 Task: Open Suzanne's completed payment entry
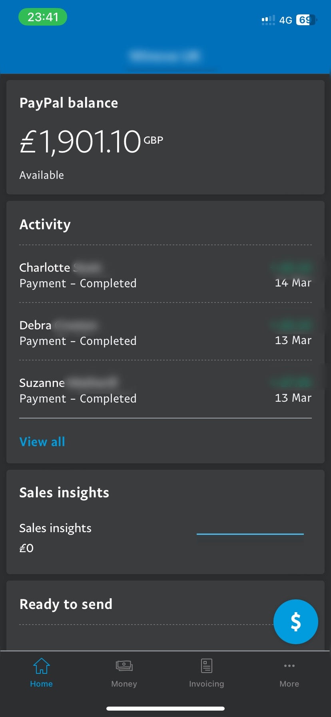(x=165, y=390)
